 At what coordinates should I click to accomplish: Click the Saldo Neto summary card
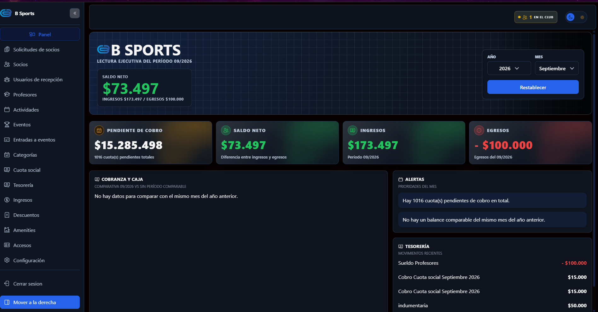point(277,142)
